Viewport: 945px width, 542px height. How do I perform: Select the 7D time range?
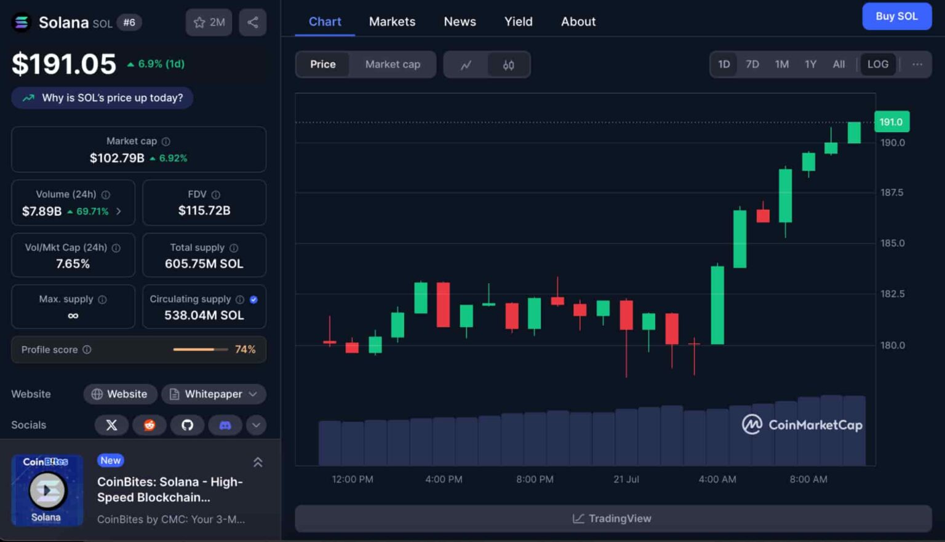[x=752, y=65]
